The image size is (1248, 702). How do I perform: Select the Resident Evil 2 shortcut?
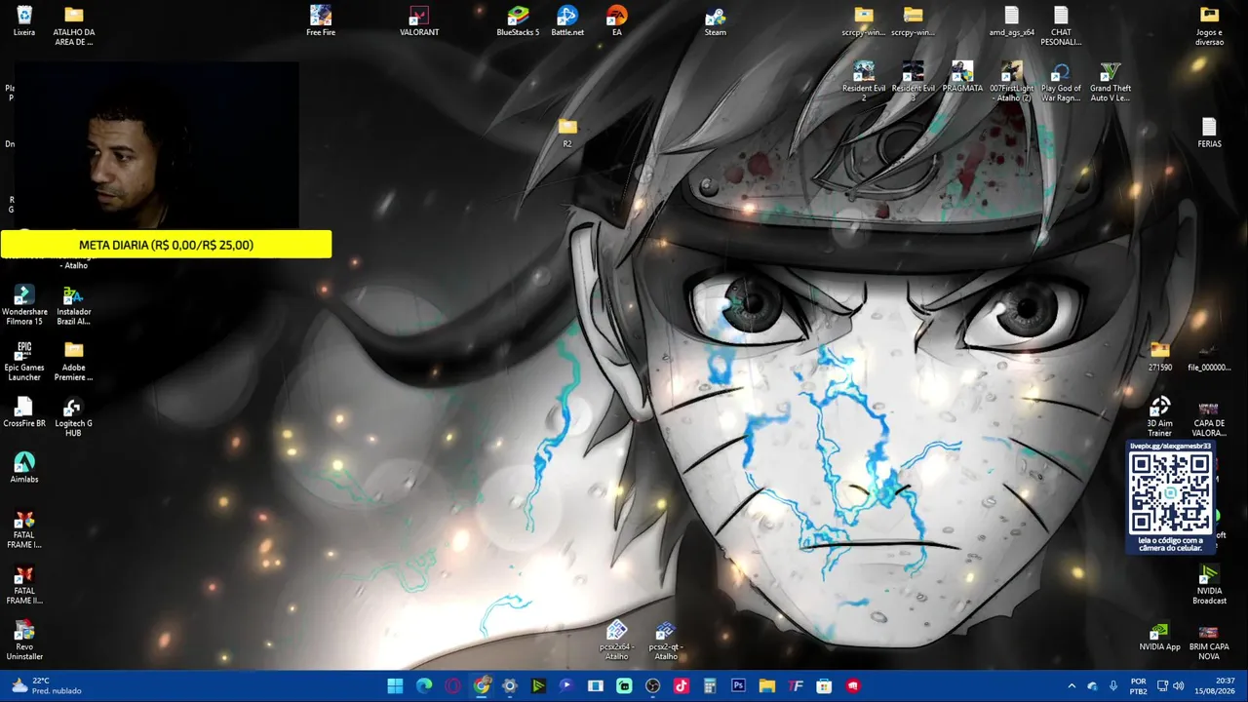pyautogui.click(x=864, y=81)
